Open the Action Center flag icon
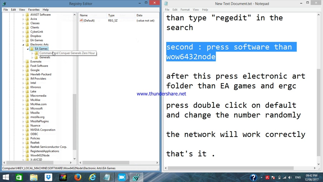Screen dimensions: 323x182 (273, 178)
